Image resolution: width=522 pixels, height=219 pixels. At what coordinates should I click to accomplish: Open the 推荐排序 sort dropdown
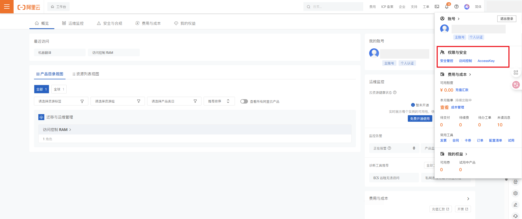(219, 101)
